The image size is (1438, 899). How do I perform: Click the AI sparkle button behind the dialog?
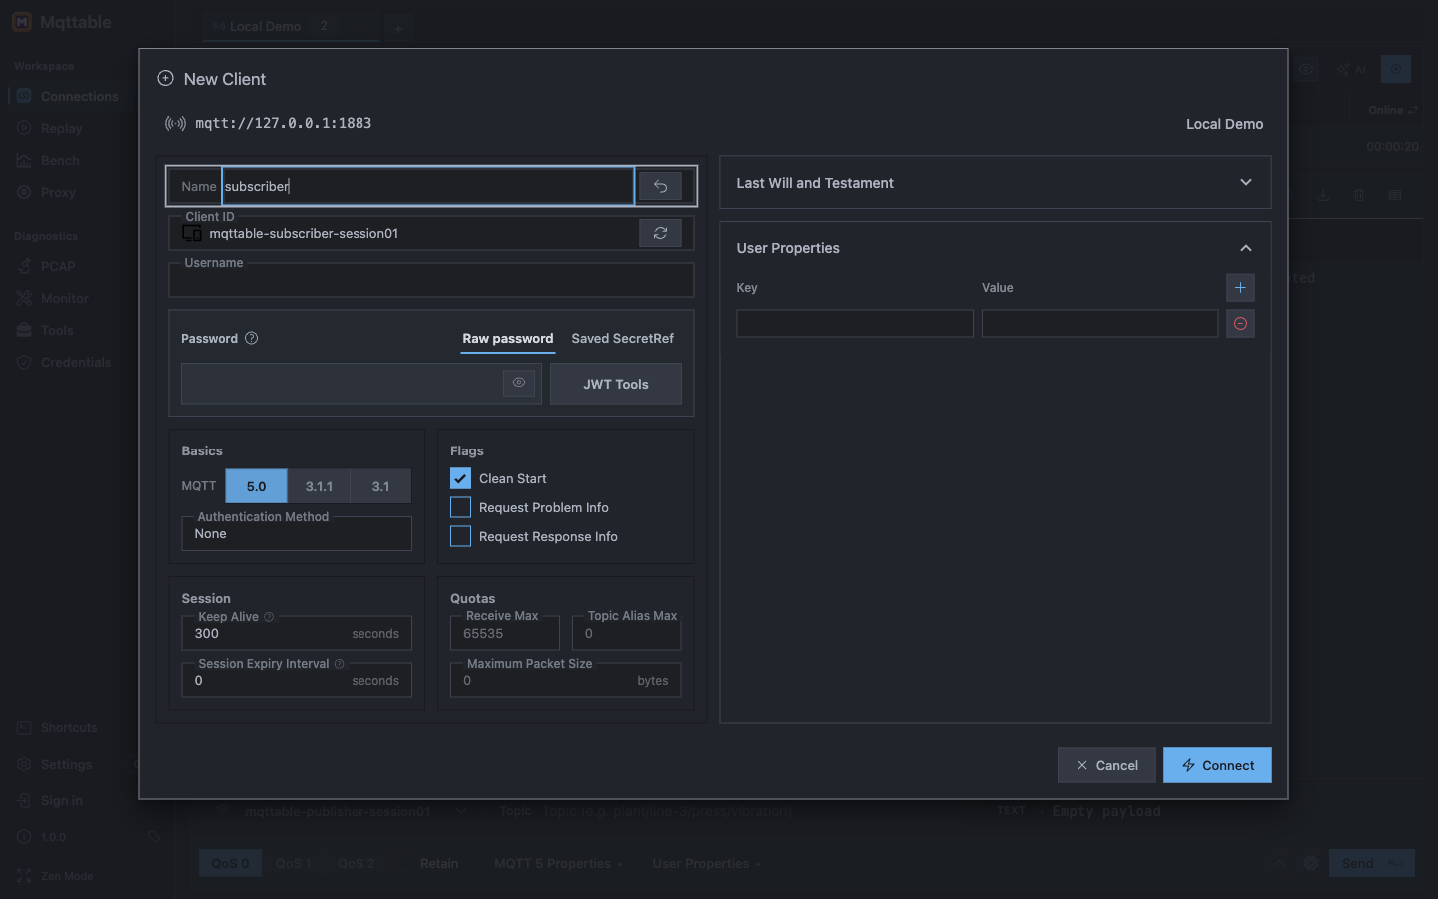1350,69
